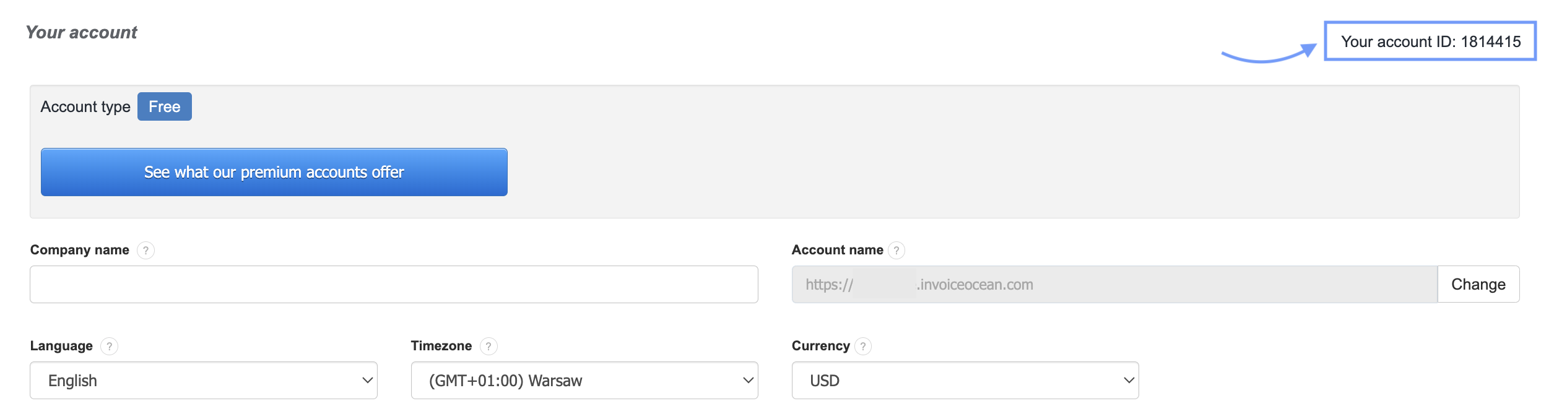1554x406 pixels.
Task: Click the help icon beside Account name
Action: tap(896, 250)
